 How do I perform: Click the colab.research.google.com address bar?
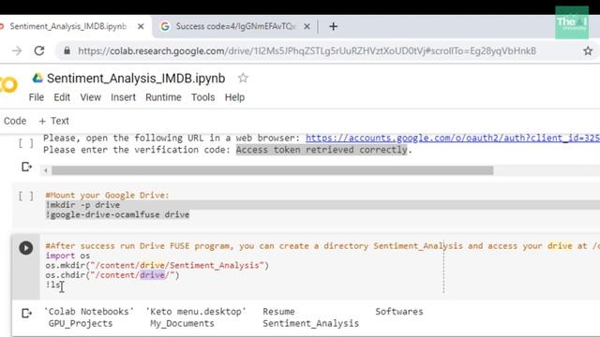pyautogui.click(x=307, y=51)
